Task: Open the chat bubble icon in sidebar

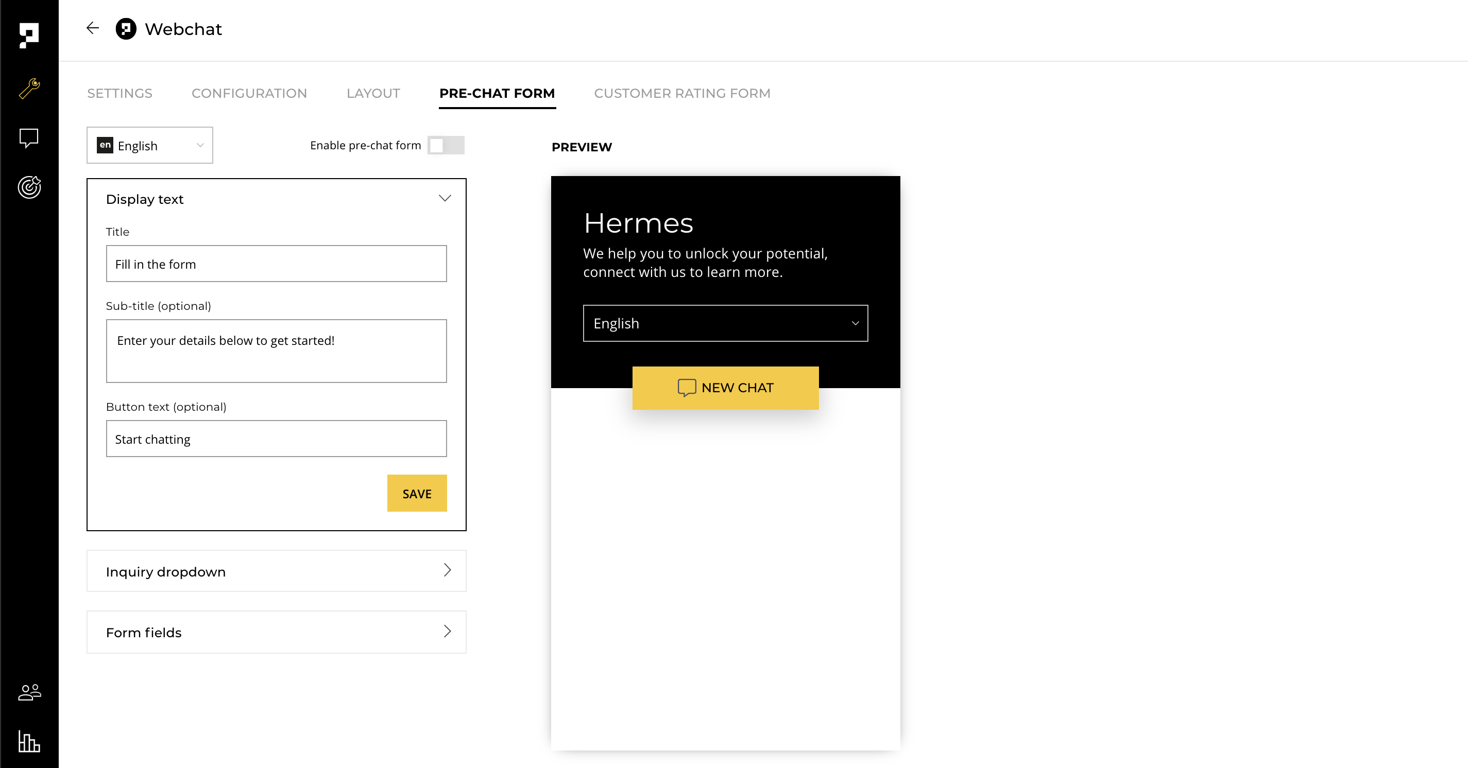Action: (29, 138)
